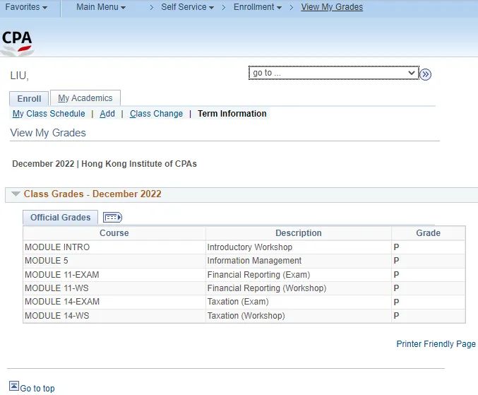Collapse Class Grades - December 2022 section
Screen dimensions: 478x395
pos(16,194)
